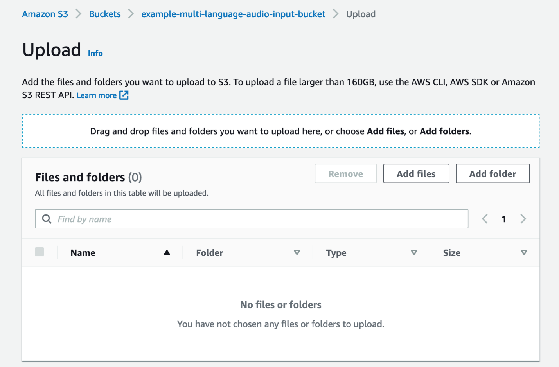Select page number 1 in pagination
Image resolution: width=559 pixels, height=367 pixels.
[504, 219]
